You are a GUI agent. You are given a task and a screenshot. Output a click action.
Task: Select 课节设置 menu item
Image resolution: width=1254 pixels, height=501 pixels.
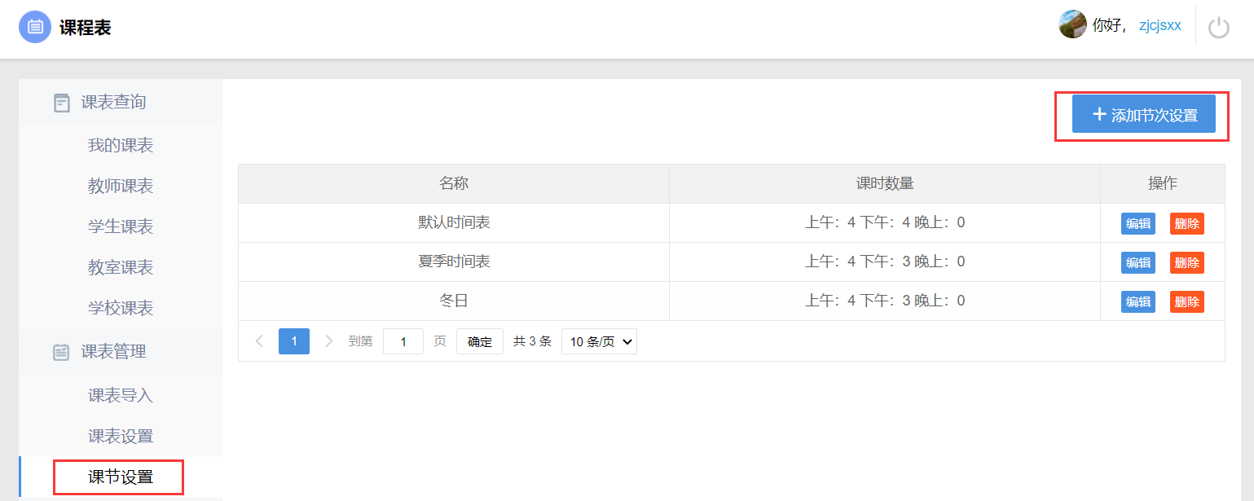pos(121,477)
